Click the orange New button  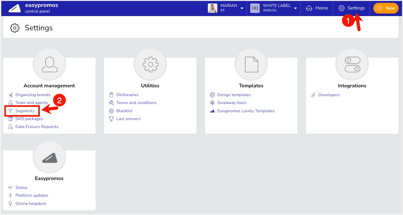[386, 8]
